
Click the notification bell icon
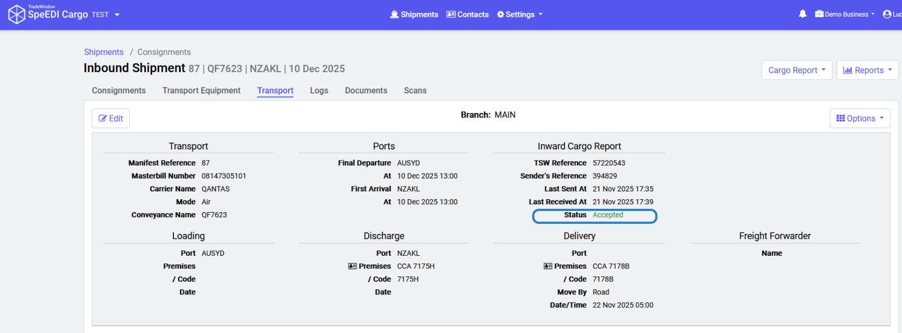tap(802, 14)
